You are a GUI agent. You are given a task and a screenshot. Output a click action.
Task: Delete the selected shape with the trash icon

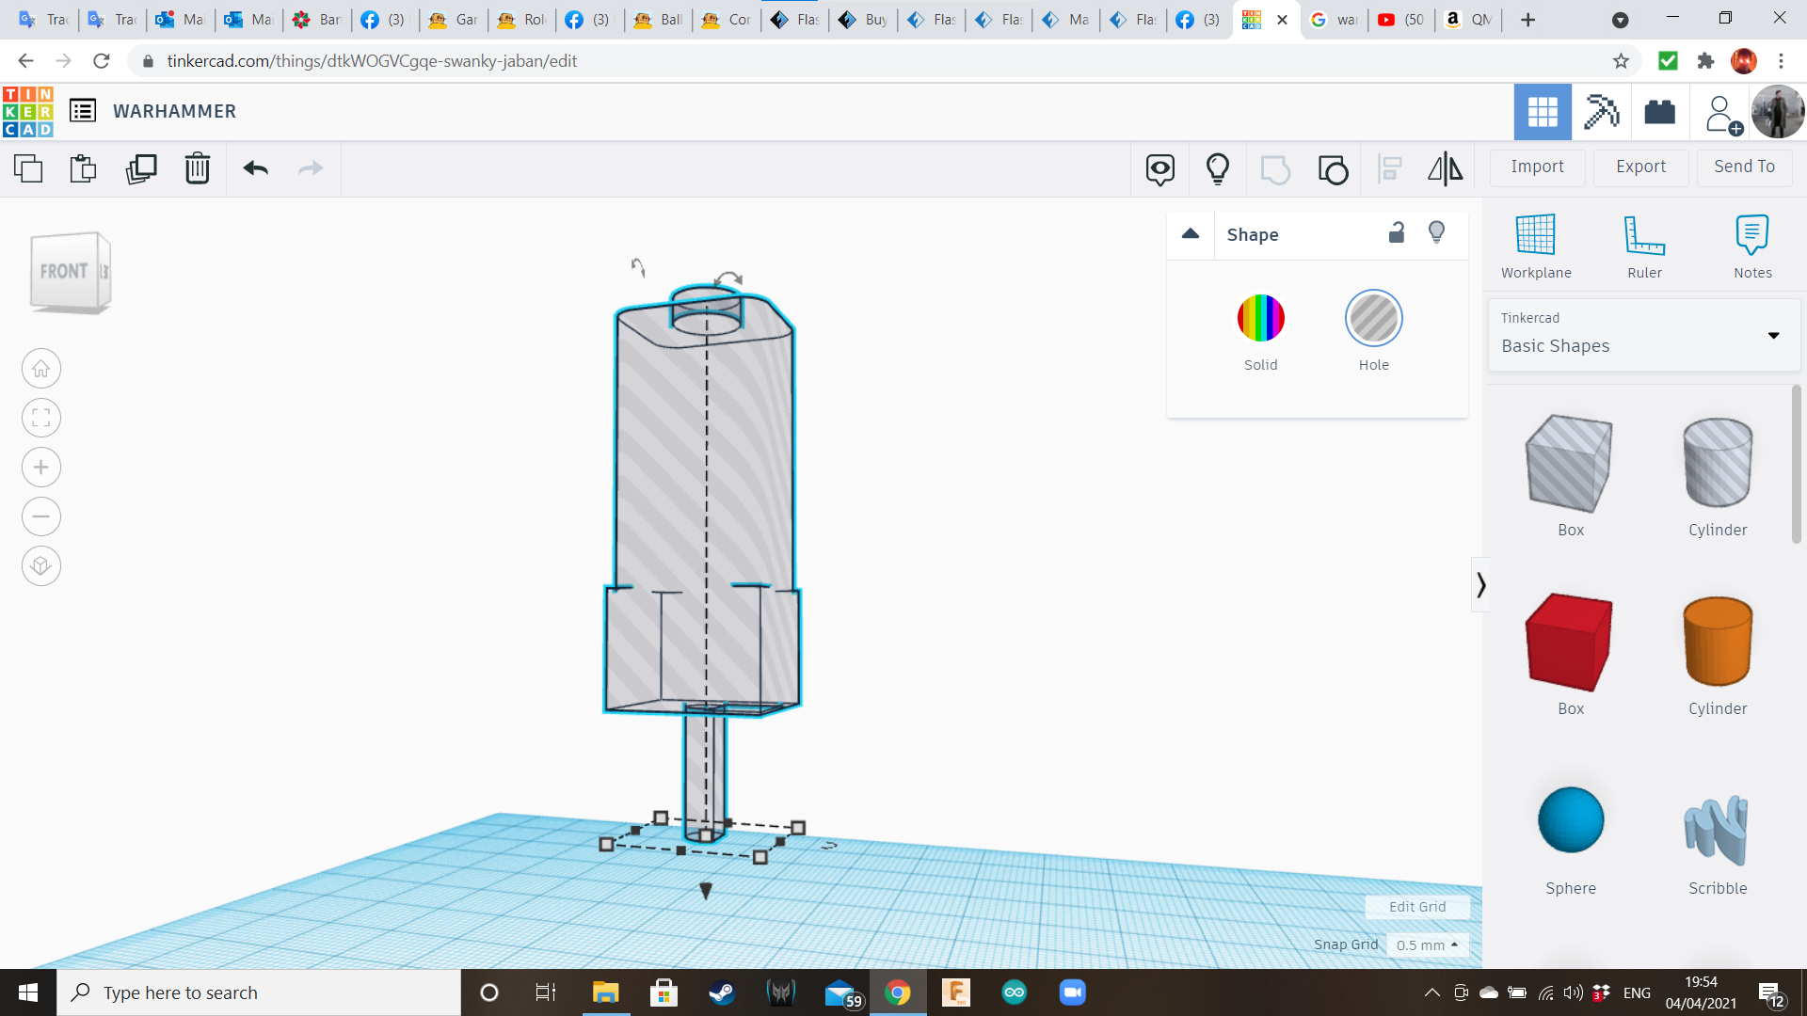tap(197, 169)
